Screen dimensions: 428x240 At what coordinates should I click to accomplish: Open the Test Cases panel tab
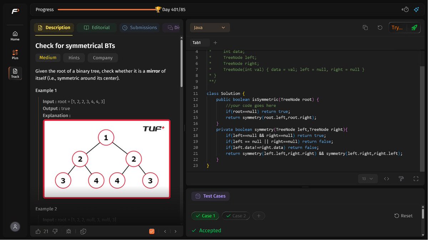[x=210, y=196]
